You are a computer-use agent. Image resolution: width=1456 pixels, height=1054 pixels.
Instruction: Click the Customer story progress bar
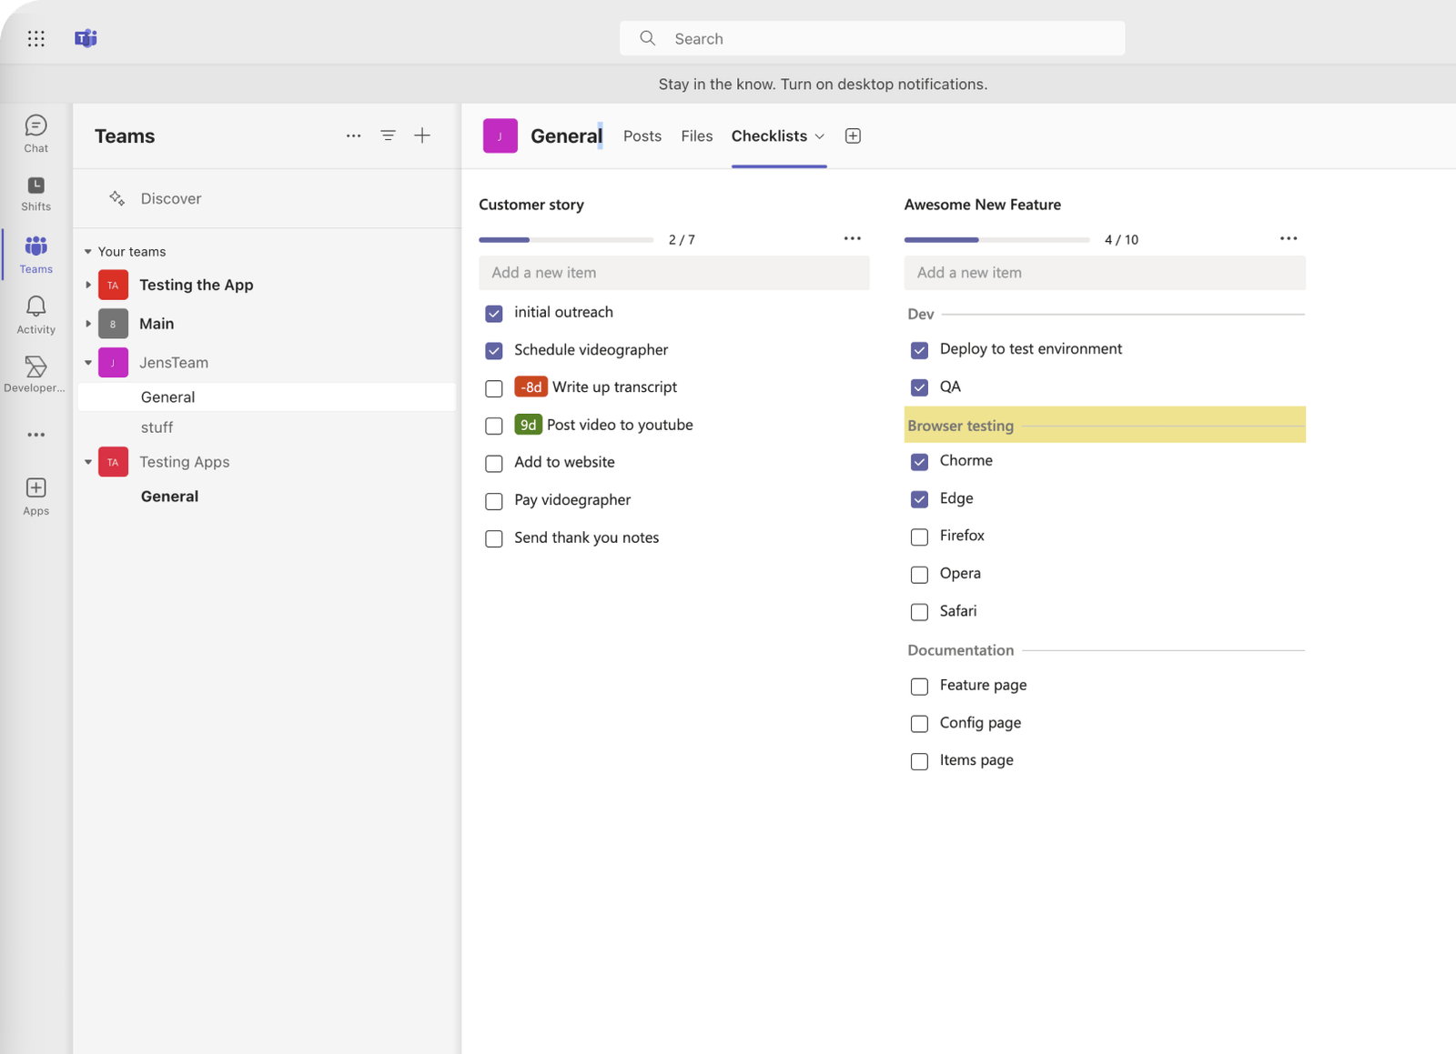[566, 239]
